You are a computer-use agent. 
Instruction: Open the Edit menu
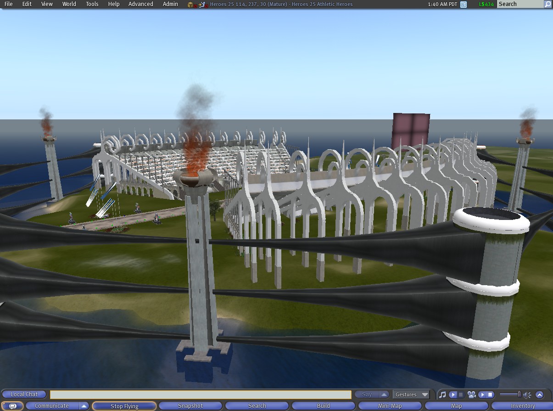(27, 4)
